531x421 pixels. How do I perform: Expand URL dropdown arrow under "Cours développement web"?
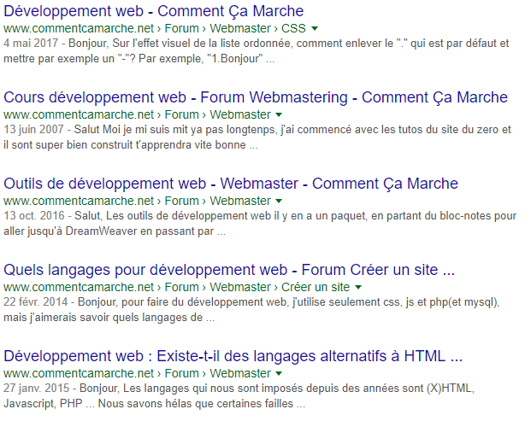coord(279,114)
